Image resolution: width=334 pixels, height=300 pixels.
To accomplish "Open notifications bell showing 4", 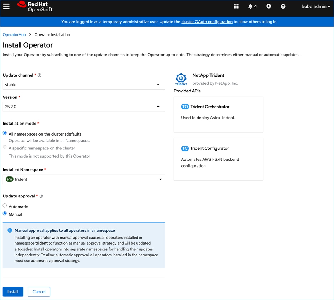I will [x=252, y=6].
